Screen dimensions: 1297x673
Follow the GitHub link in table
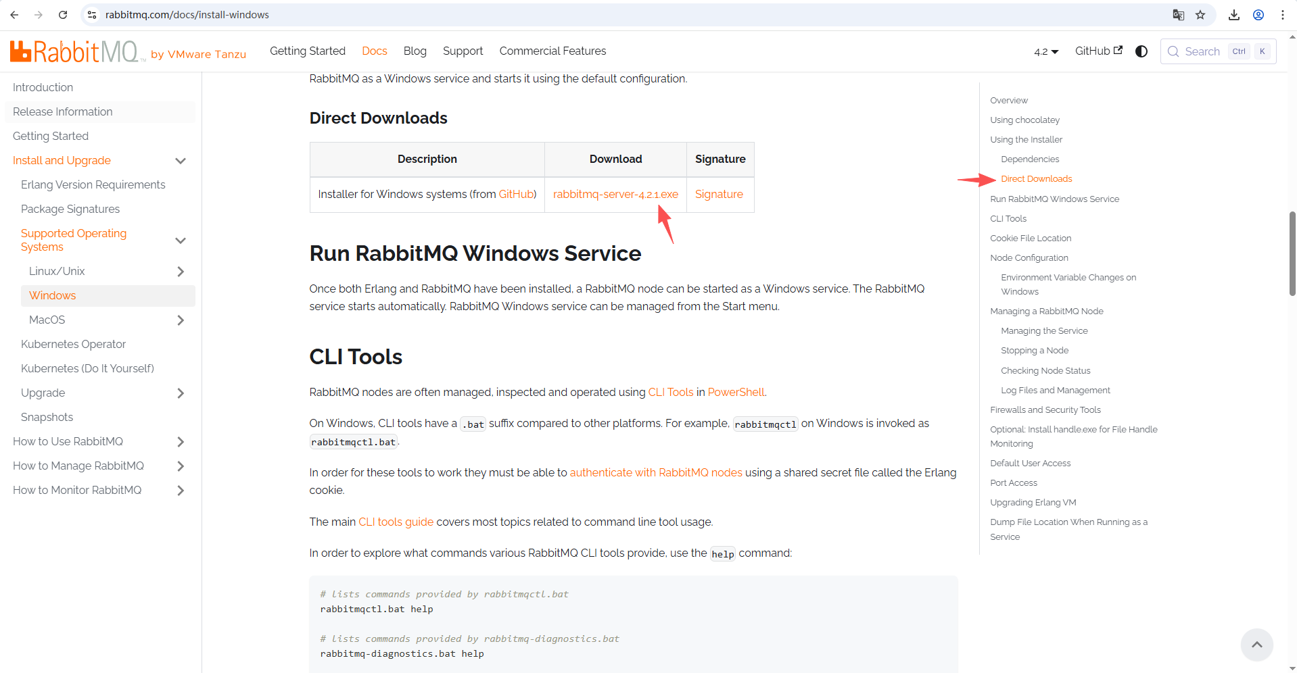coord(516,195)
